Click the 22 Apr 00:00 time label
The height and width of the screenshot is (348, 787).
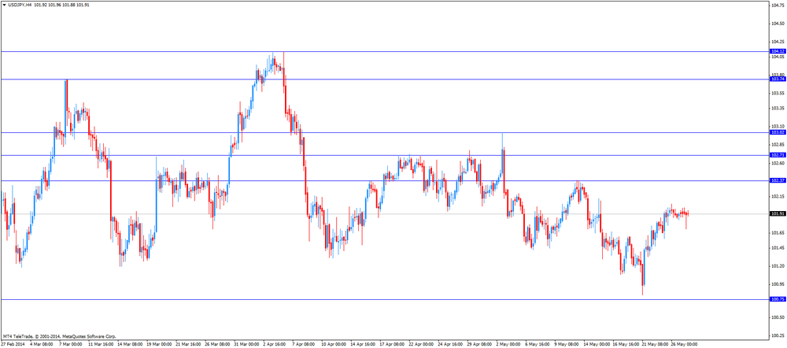(422, 345)
